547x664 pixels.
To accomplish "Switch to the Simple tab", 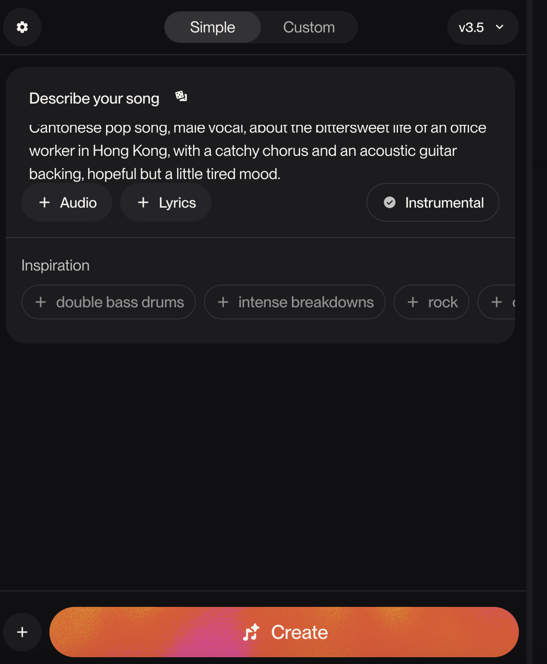I will 213,27.
